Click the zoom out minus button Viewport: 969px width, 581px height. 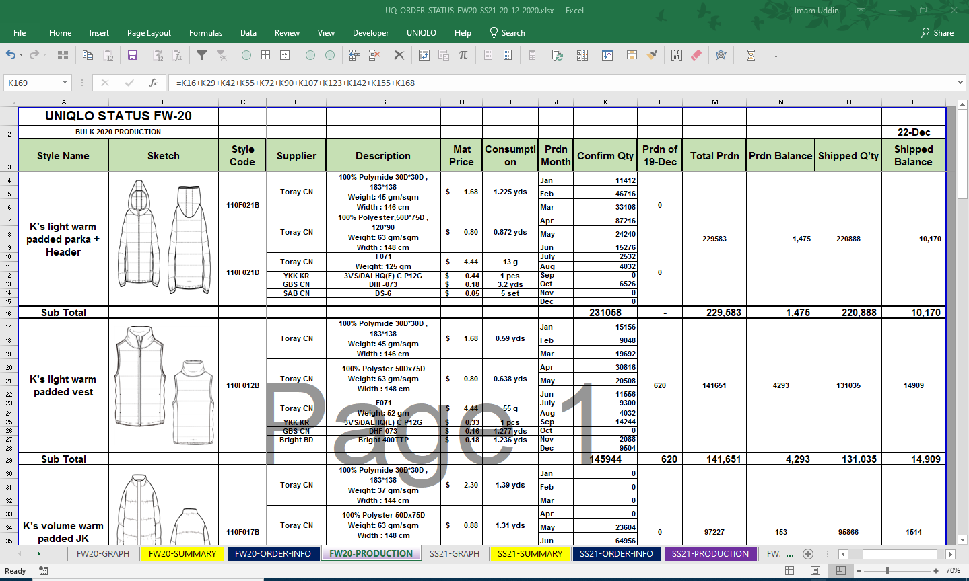pos(860,570)
